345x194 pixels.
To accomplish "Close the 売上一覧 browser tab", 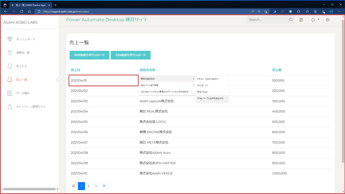I will 49,5.
